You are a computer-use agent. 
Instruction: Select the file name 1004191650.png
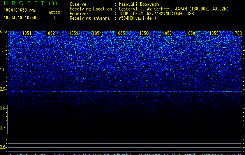tap(20, 10)
